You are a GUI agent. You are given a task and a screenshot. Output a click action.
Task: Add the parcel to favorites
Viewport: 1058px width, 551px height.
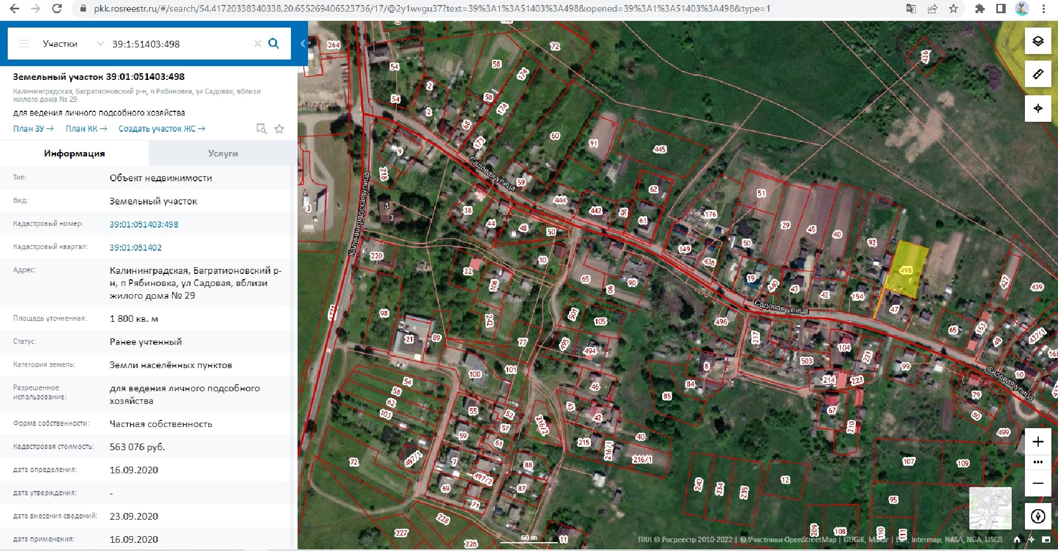(279, 128)
